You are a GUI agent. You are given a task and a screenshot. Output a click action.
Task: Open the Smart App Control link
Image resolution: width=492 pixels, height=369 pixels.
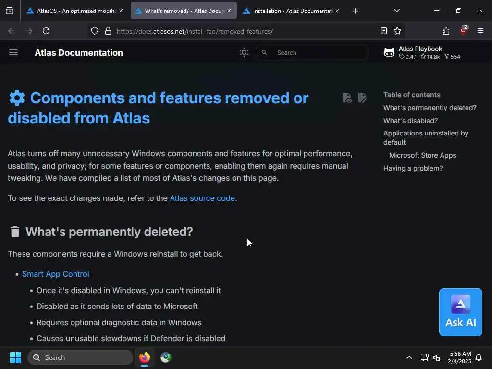pos(56,274)
